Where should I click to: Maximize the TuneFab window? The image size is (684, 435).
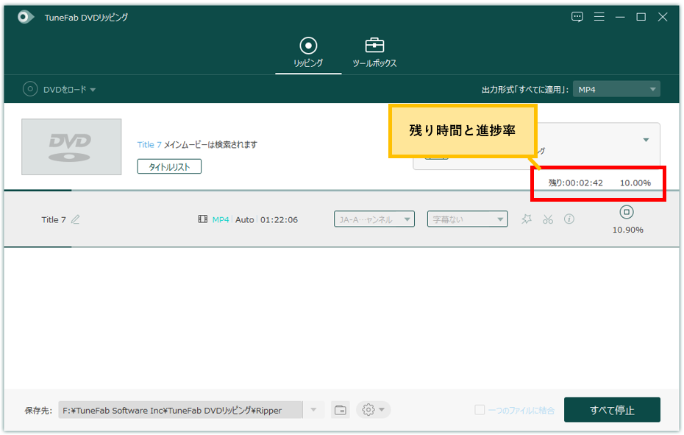pyautogui.click(x=641, y=17)
